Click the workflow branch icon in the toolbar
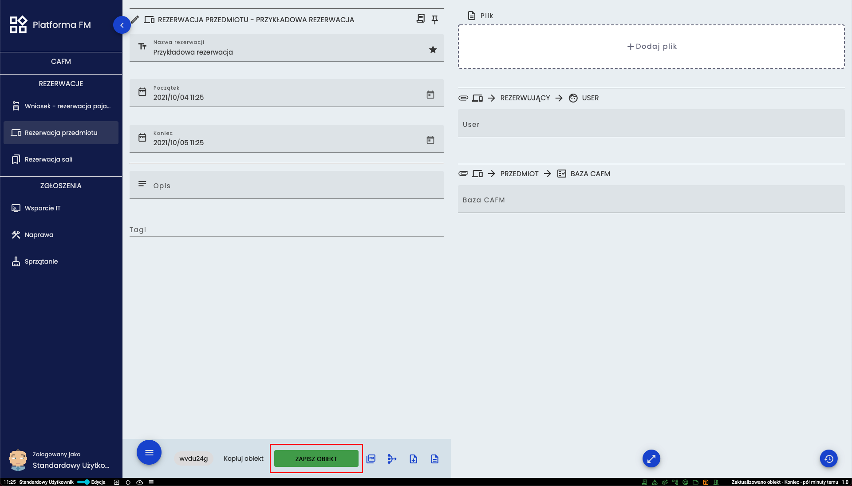The width and height of the screenshot is (852, 486). pyautogui.click(x=392, y=458)
